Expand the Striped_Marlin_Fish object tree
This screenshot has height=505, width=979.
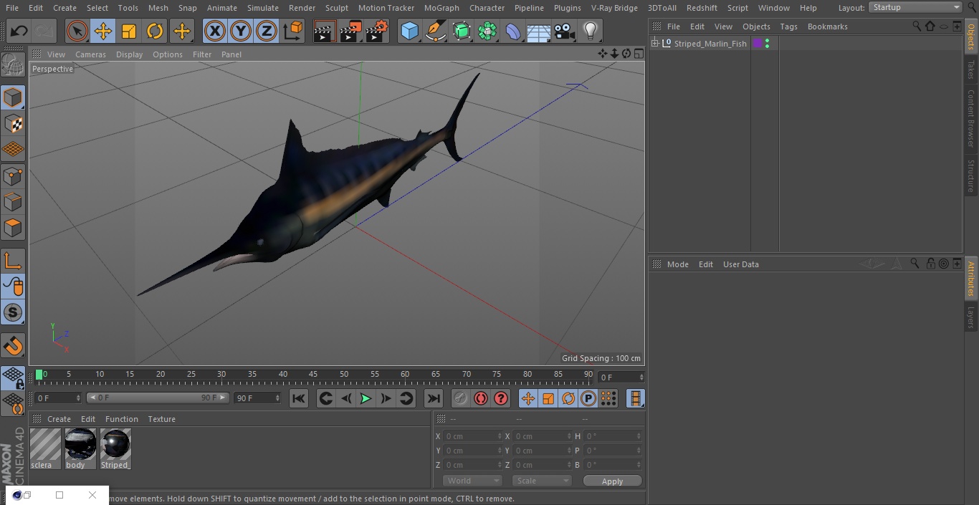(654, 44)
